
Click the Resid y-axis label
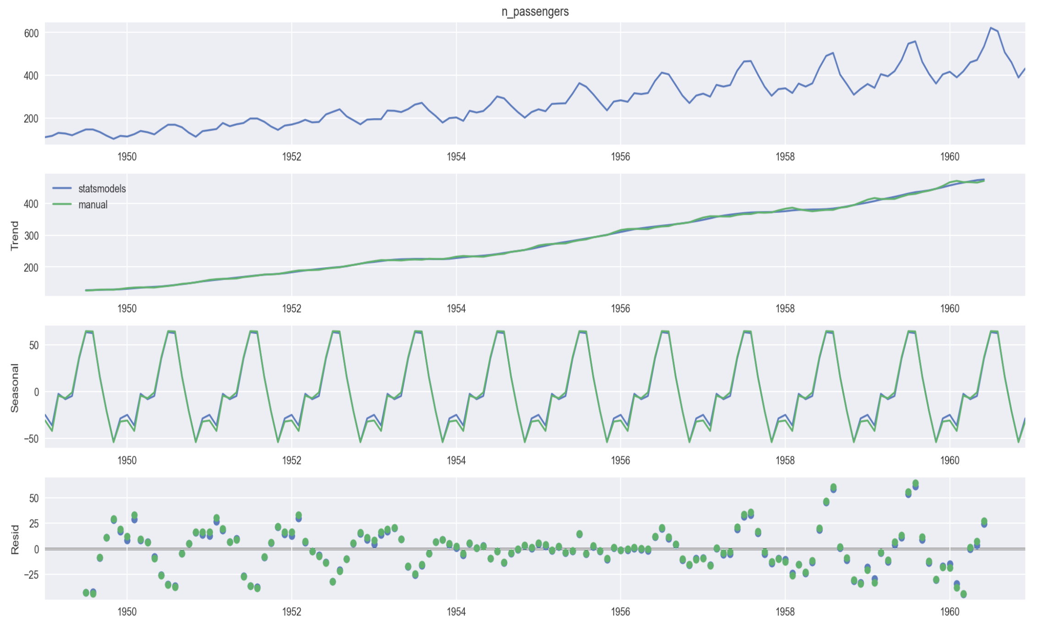(15, 540)
